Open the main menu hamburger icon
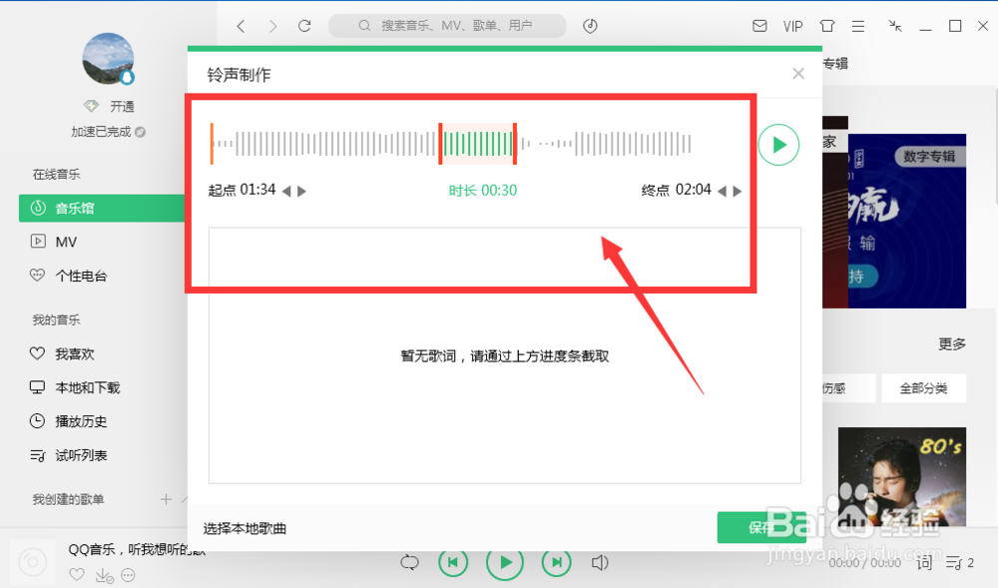 856,26
